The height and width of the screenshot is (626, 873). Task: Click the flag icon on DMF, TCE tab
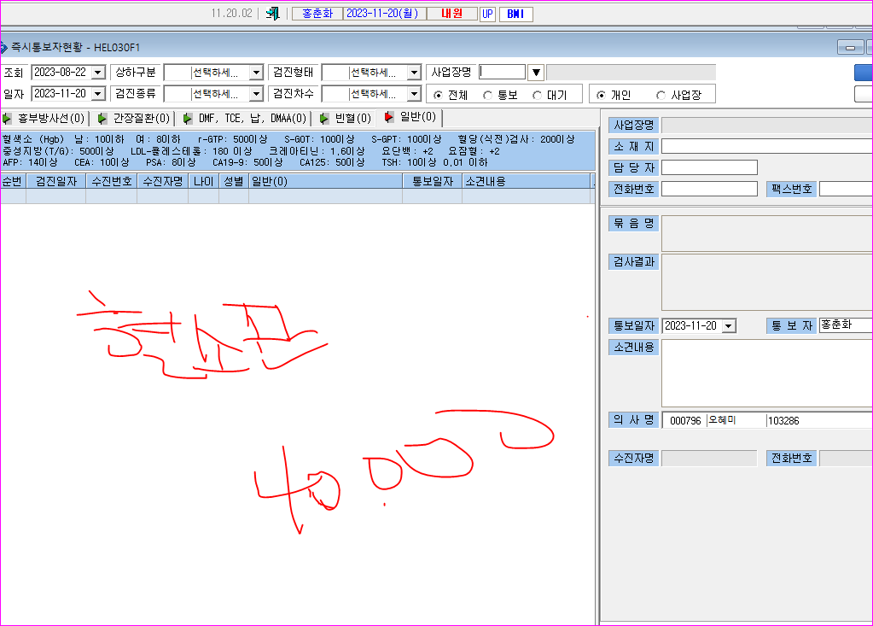click(188, 118)
